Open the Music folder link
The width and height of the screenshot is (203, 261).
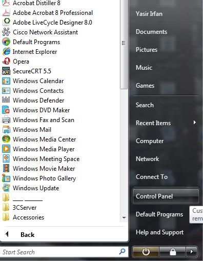click(144, 68)
